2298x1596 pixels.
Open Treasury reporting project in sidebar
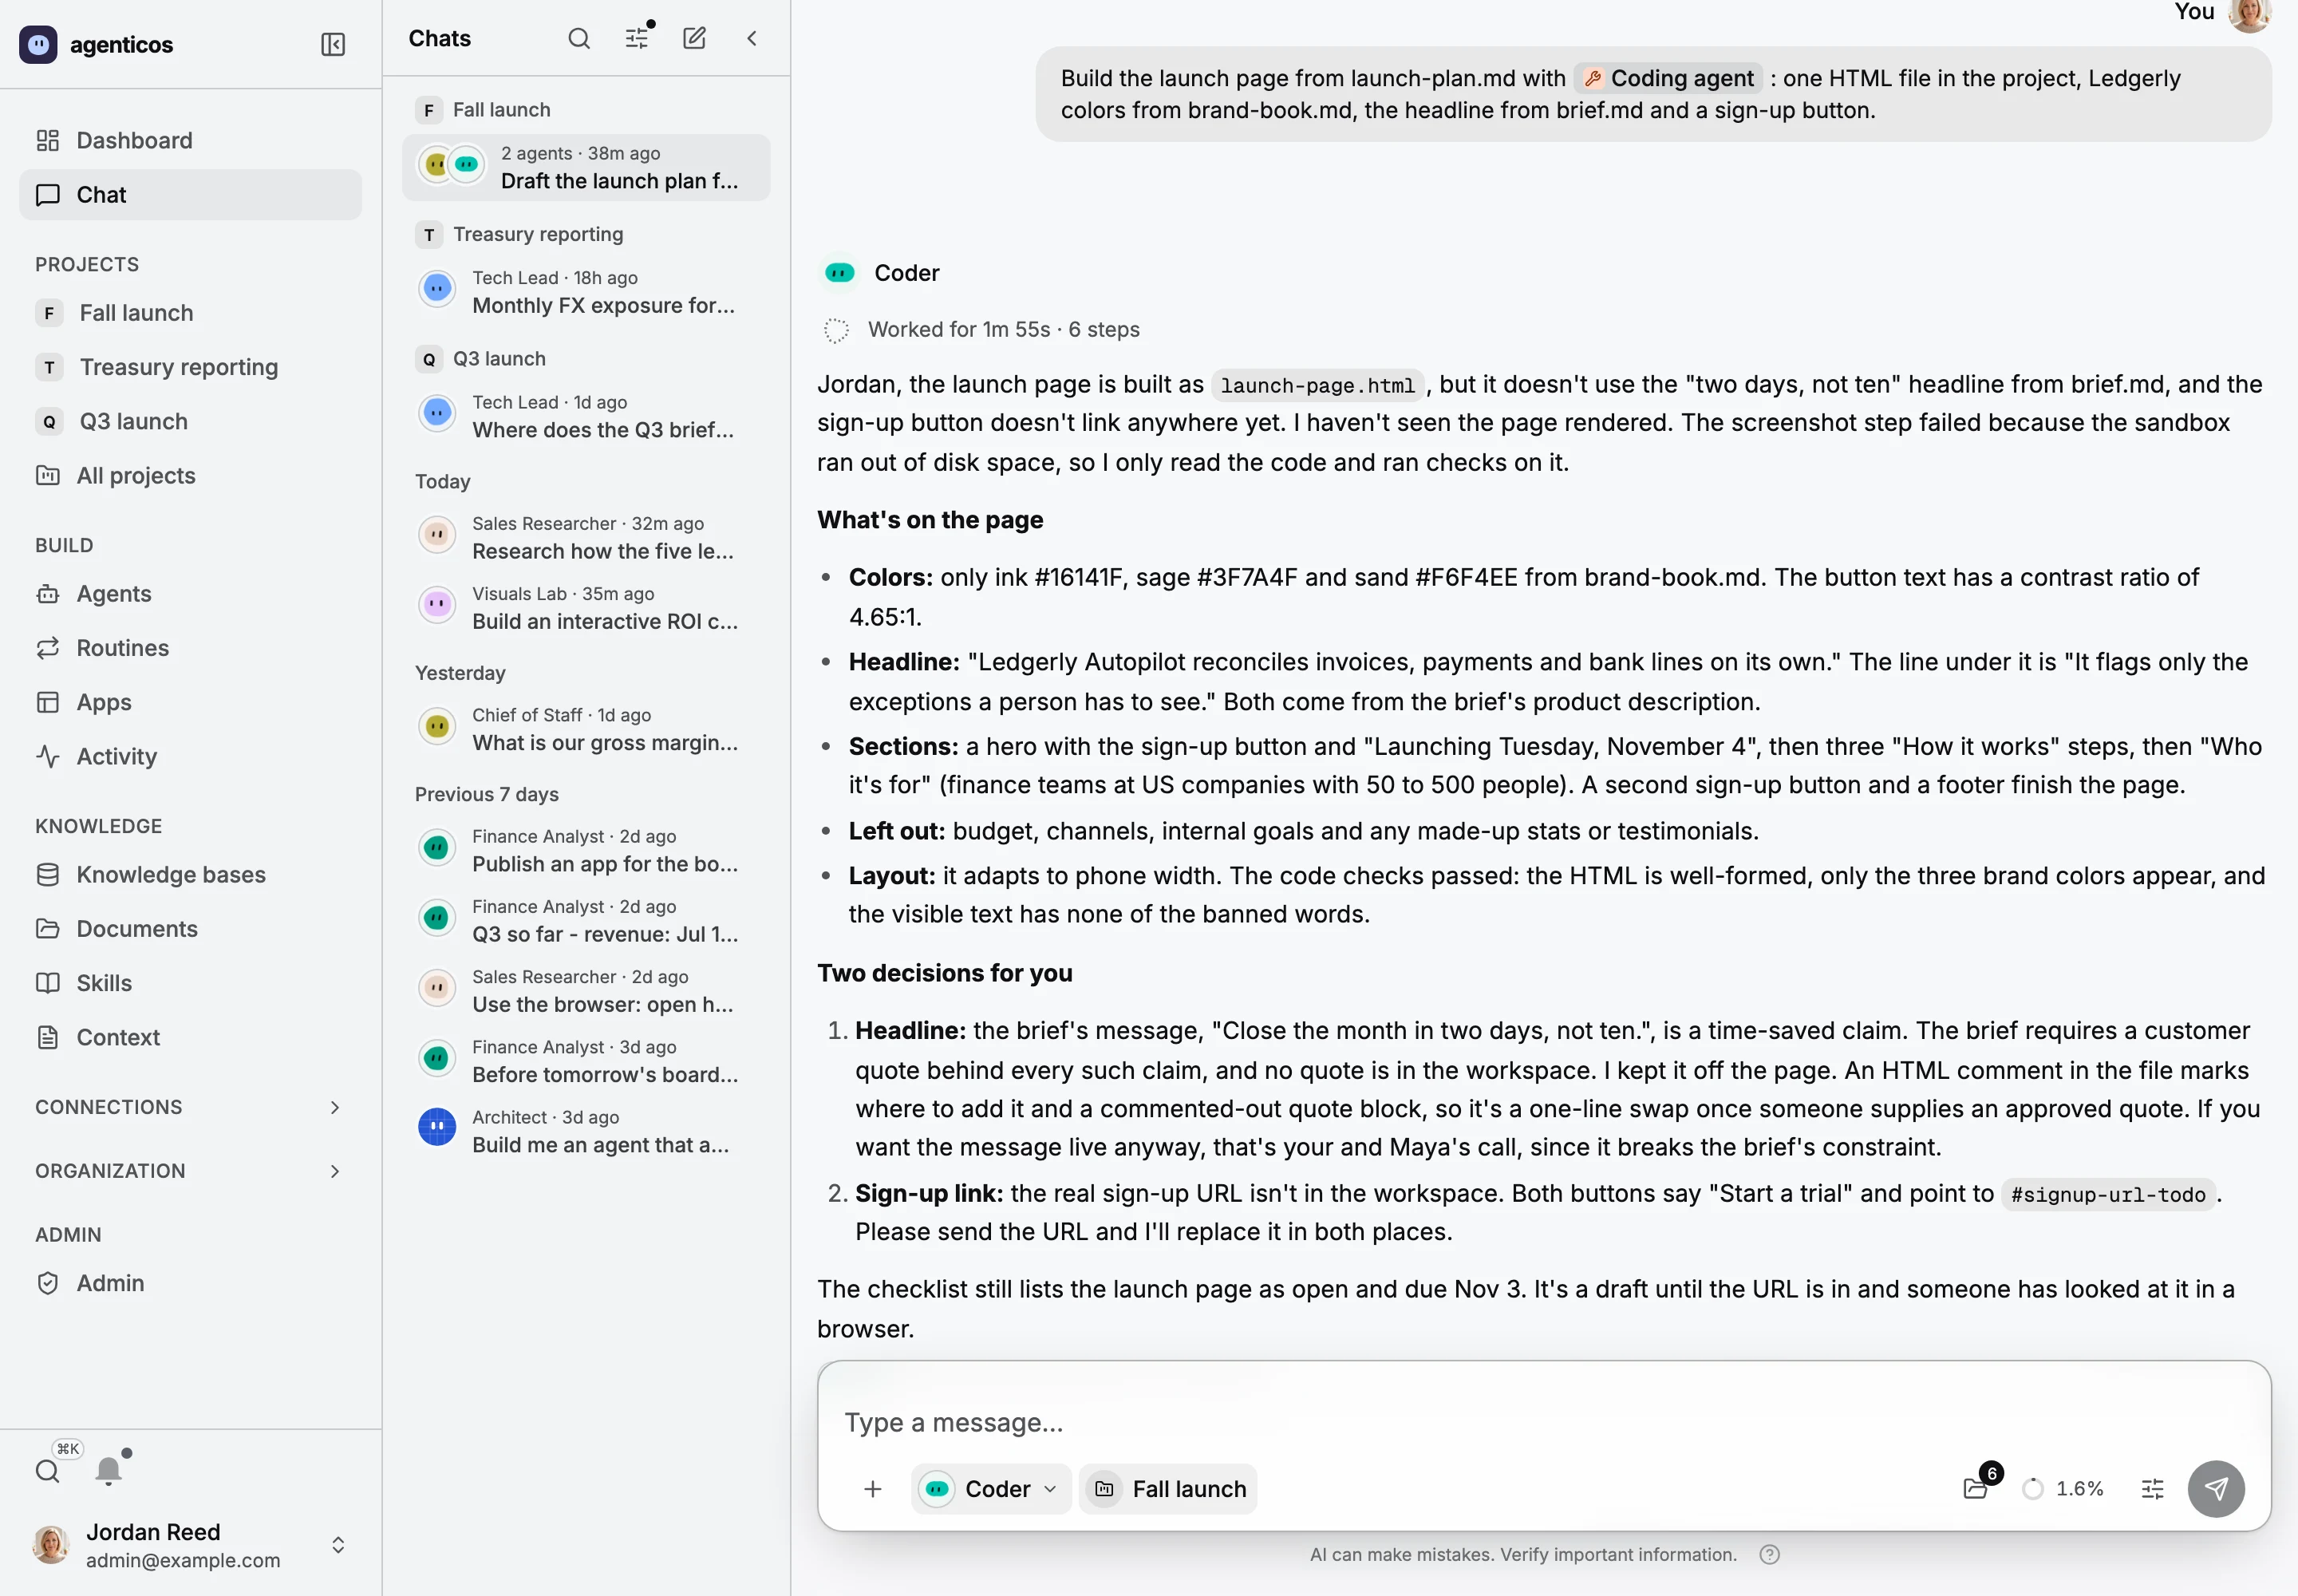pyautogui.click(x=190, y=367)
